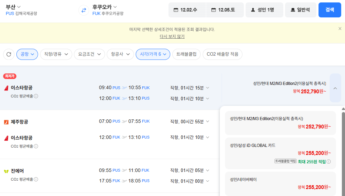
Task: Open the 후쿠오카 arrival city dropdown
Action: (105, 7)
